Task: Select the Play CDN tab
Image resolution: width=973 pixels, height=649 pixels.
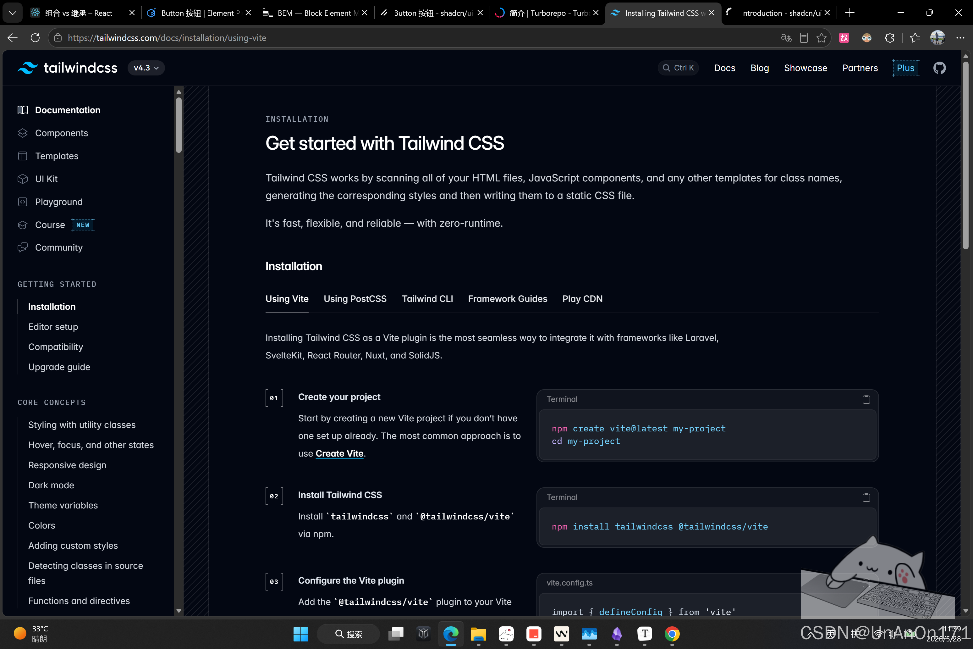Action: 582,299
